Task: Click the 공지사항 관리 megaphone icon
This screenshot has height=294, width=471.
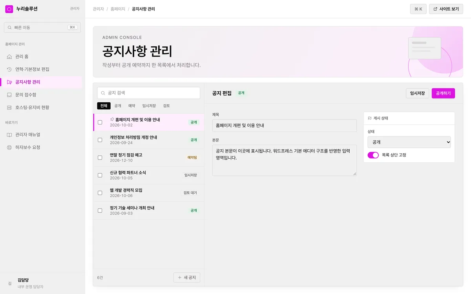Action: (x=9, y=82)
